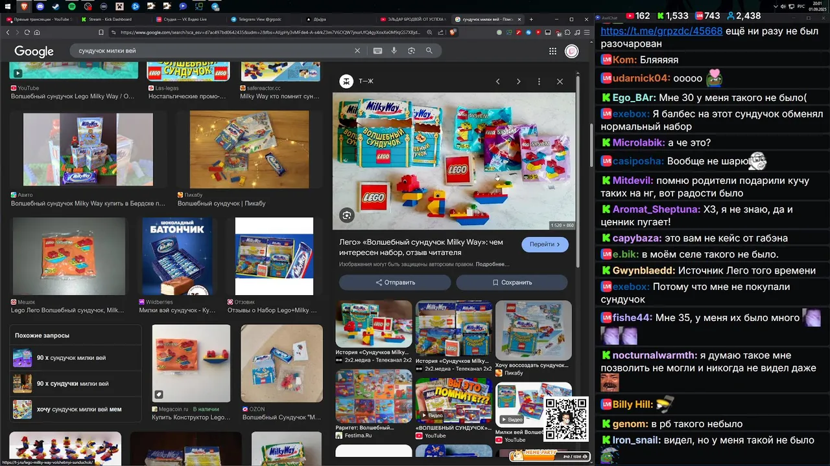The height and width of the screenshot is (466, 830).
Task: Click the Лего «Волшебный сундучок Milky Way» title
Action: coord(421,247)
